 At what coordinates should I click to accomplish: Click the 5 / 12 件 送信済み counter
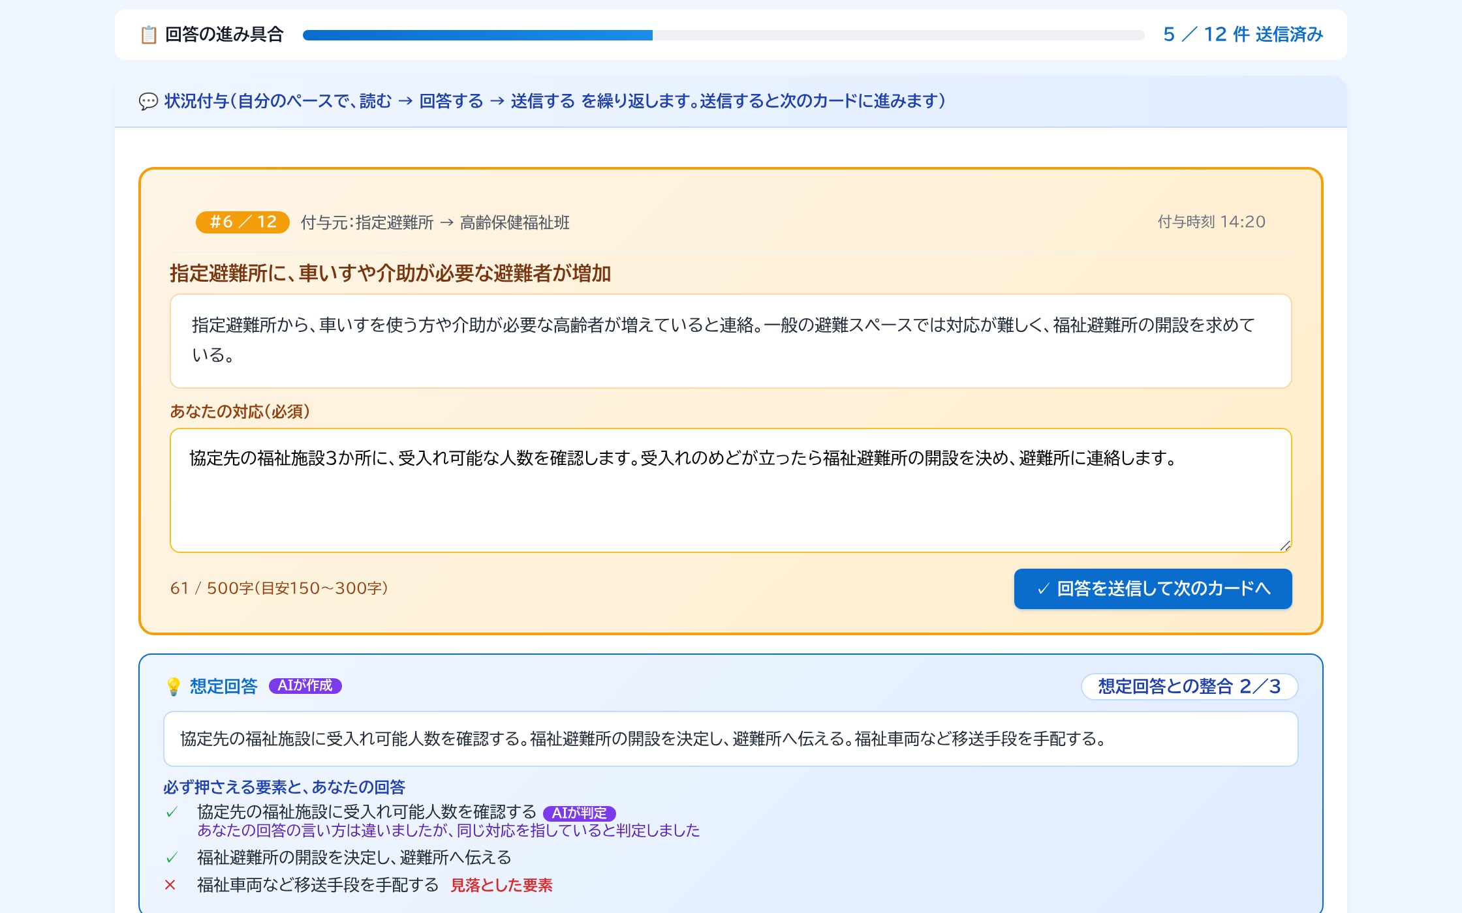(x=1243, y=35)
